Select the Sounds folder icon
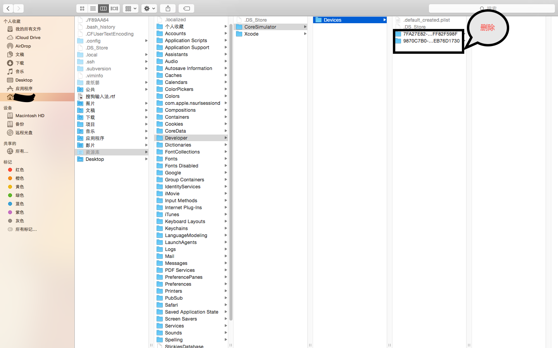Screen dimensions: 558x348 (160, 333)
